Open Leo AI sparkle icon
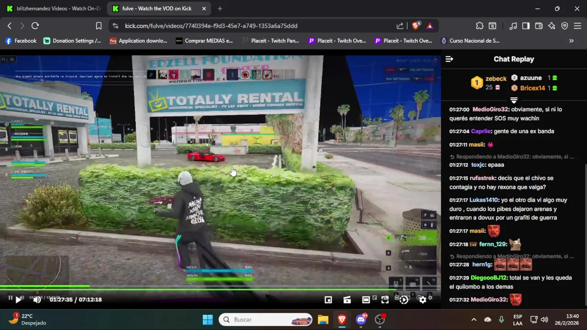 tap(552, 26)
